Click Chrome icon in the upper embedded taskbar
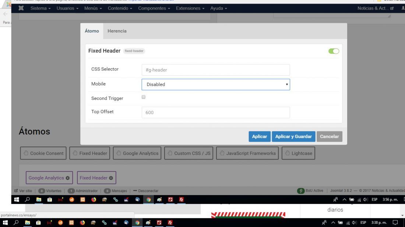Image resolution: width=405 pixels, height=227 pixels. point(148,199)
